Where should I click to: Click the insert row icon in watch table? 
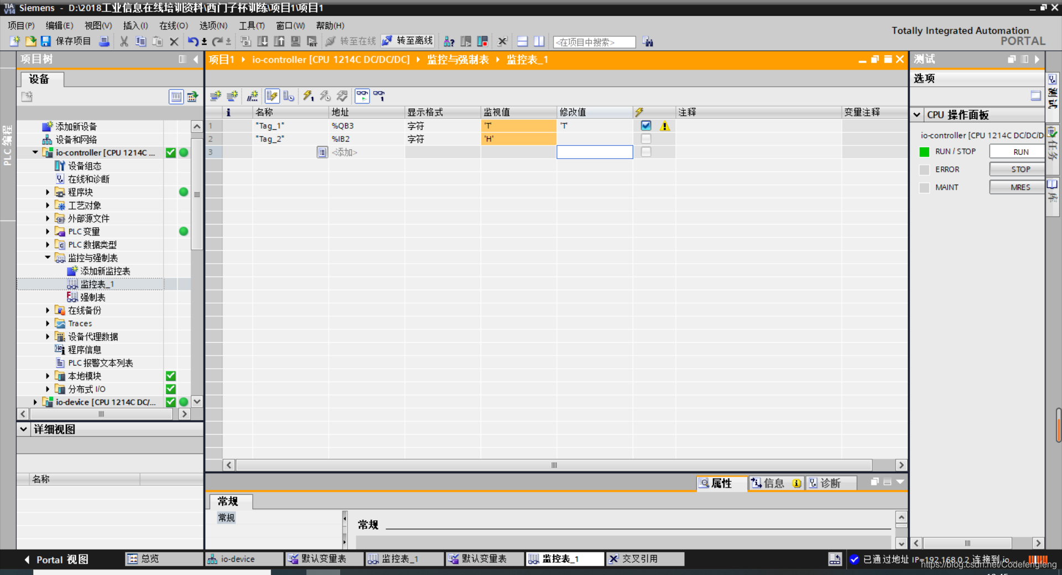coord(215,96)
